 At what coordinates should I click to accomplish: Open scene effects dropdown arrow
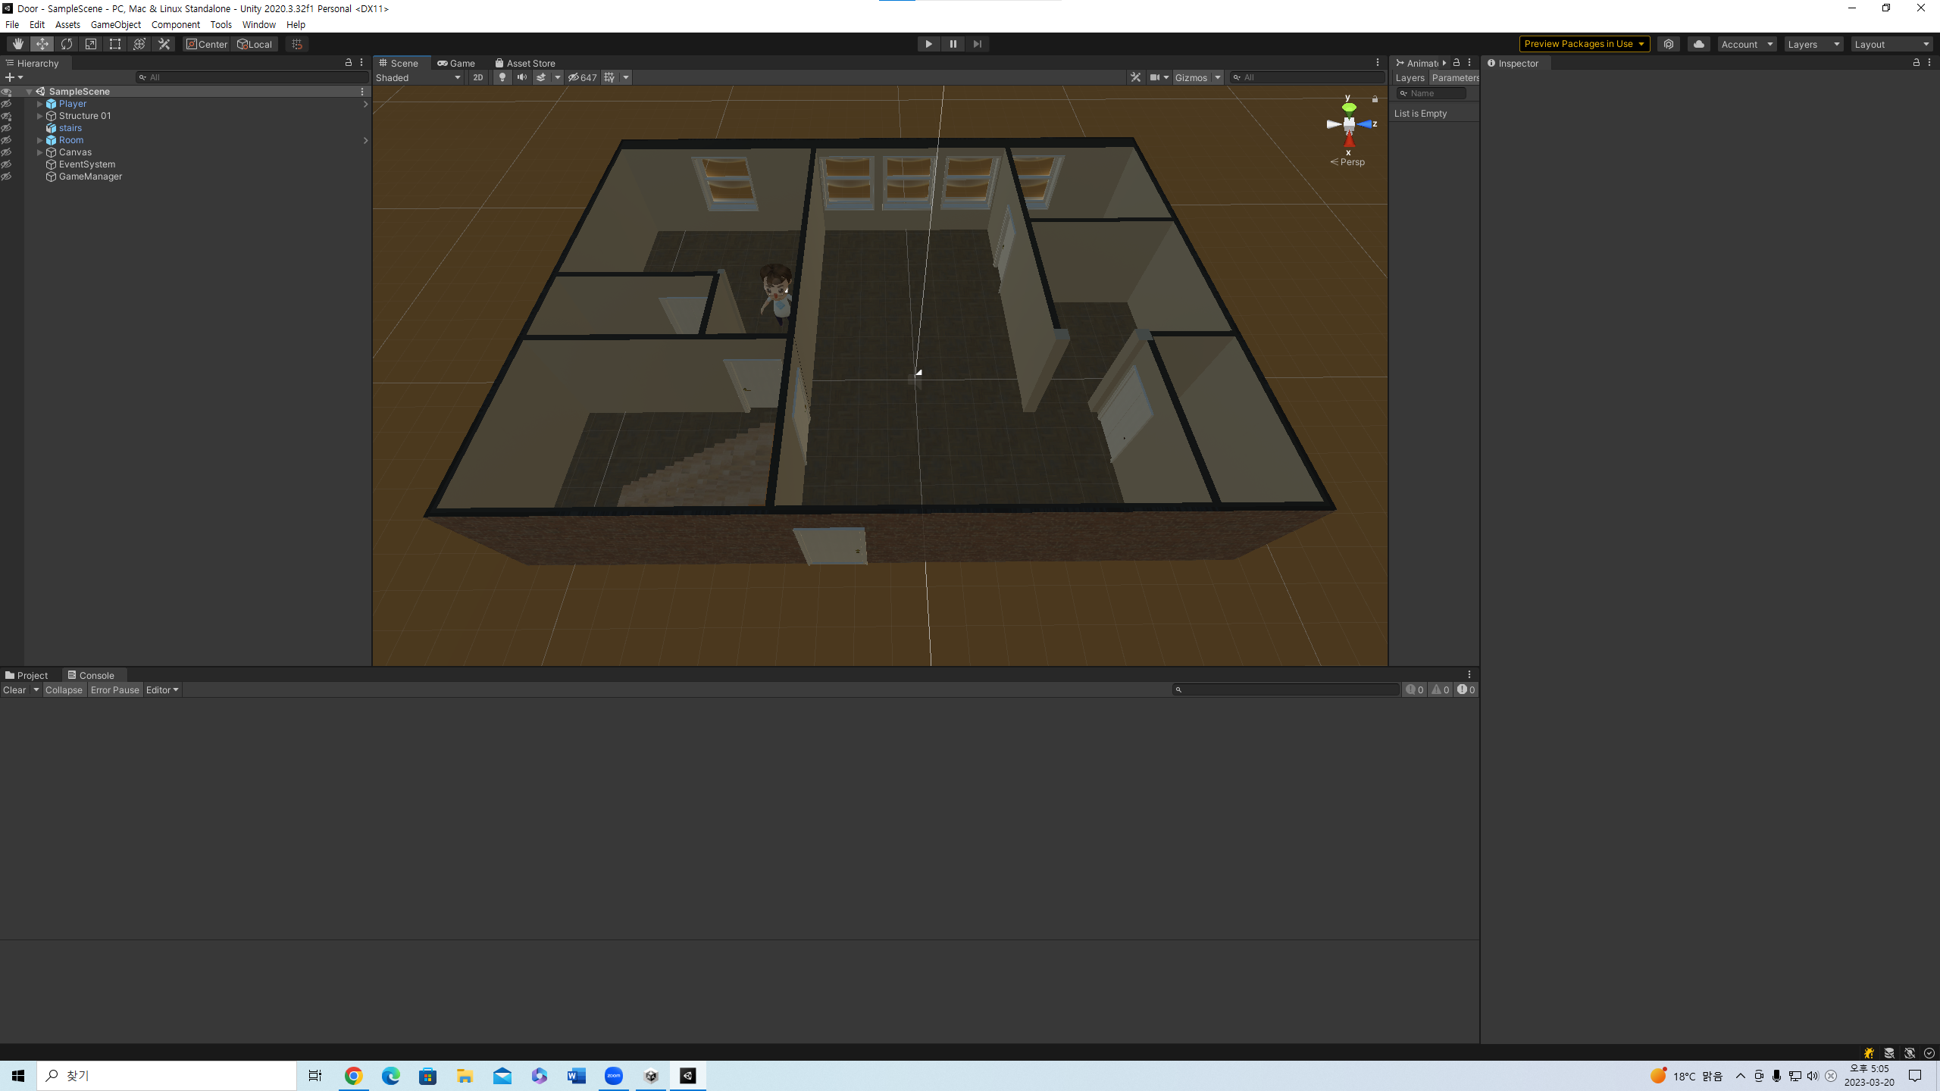(x=558, y=77)
